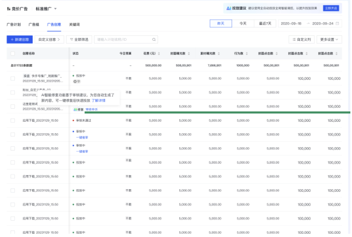Focus the plan name/ID search field

tap(126, 40)
